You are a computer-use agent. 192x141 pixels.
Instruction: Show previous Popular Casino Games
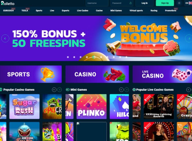click(54, 90)
